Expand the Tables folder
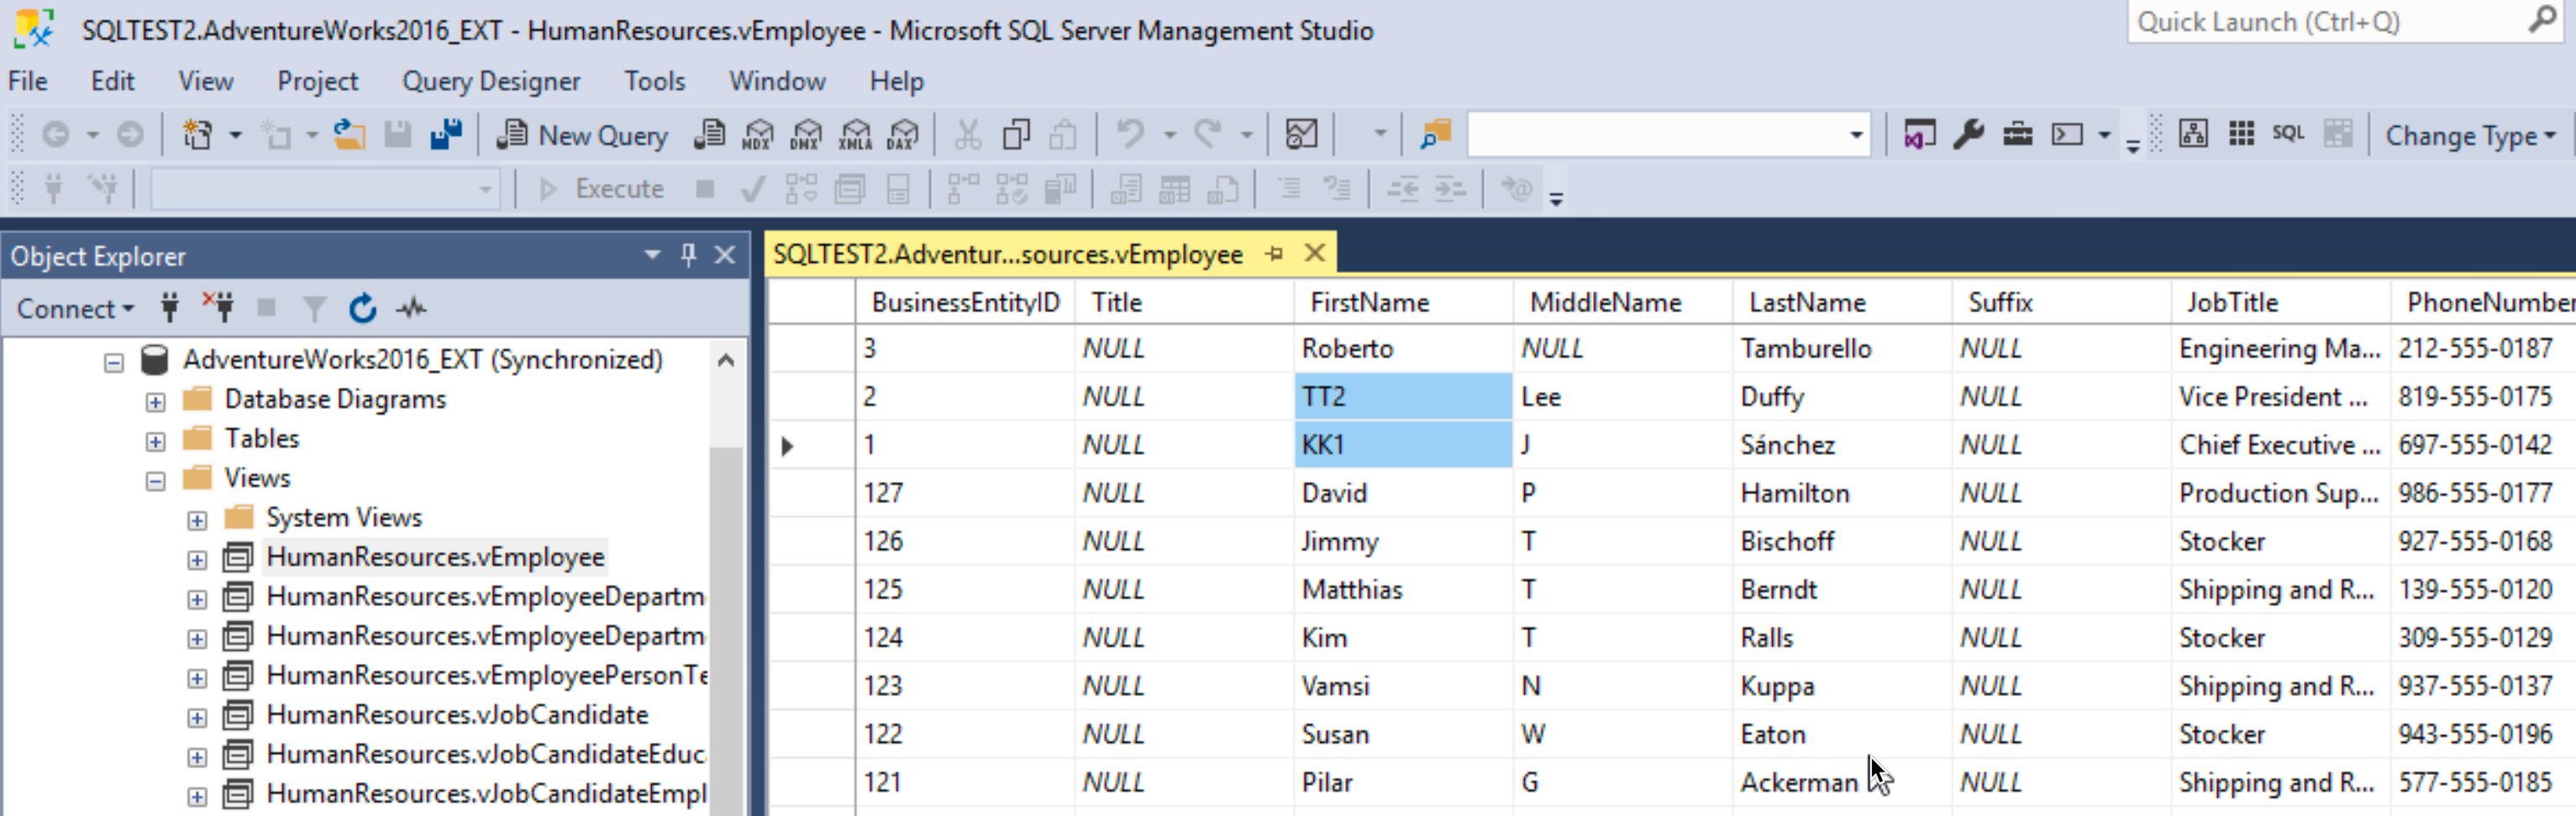Image resolution: width=2576 pixels, height=816 pixels. 155,441
